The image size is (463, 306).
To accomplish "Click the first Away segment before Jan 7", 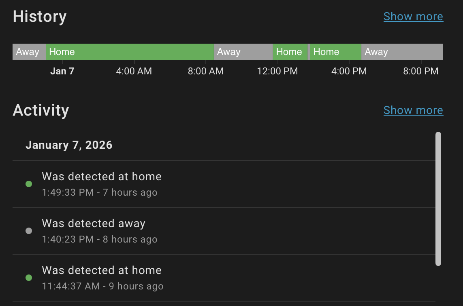I will click(x=29, y=52).
